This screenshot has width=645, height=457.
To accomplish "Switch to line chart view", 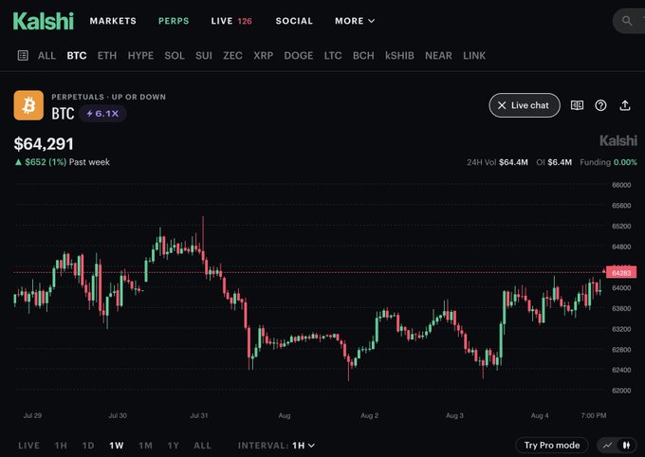I will pos(608,445).
